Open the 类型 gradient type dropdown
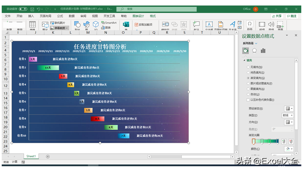 point(288,116)
